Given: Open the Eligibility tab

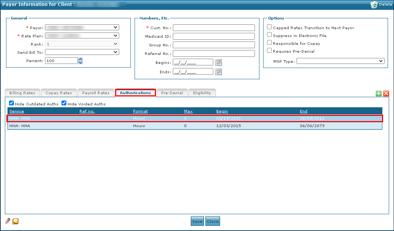Looking at the screenshot, I should coord(202,93).
